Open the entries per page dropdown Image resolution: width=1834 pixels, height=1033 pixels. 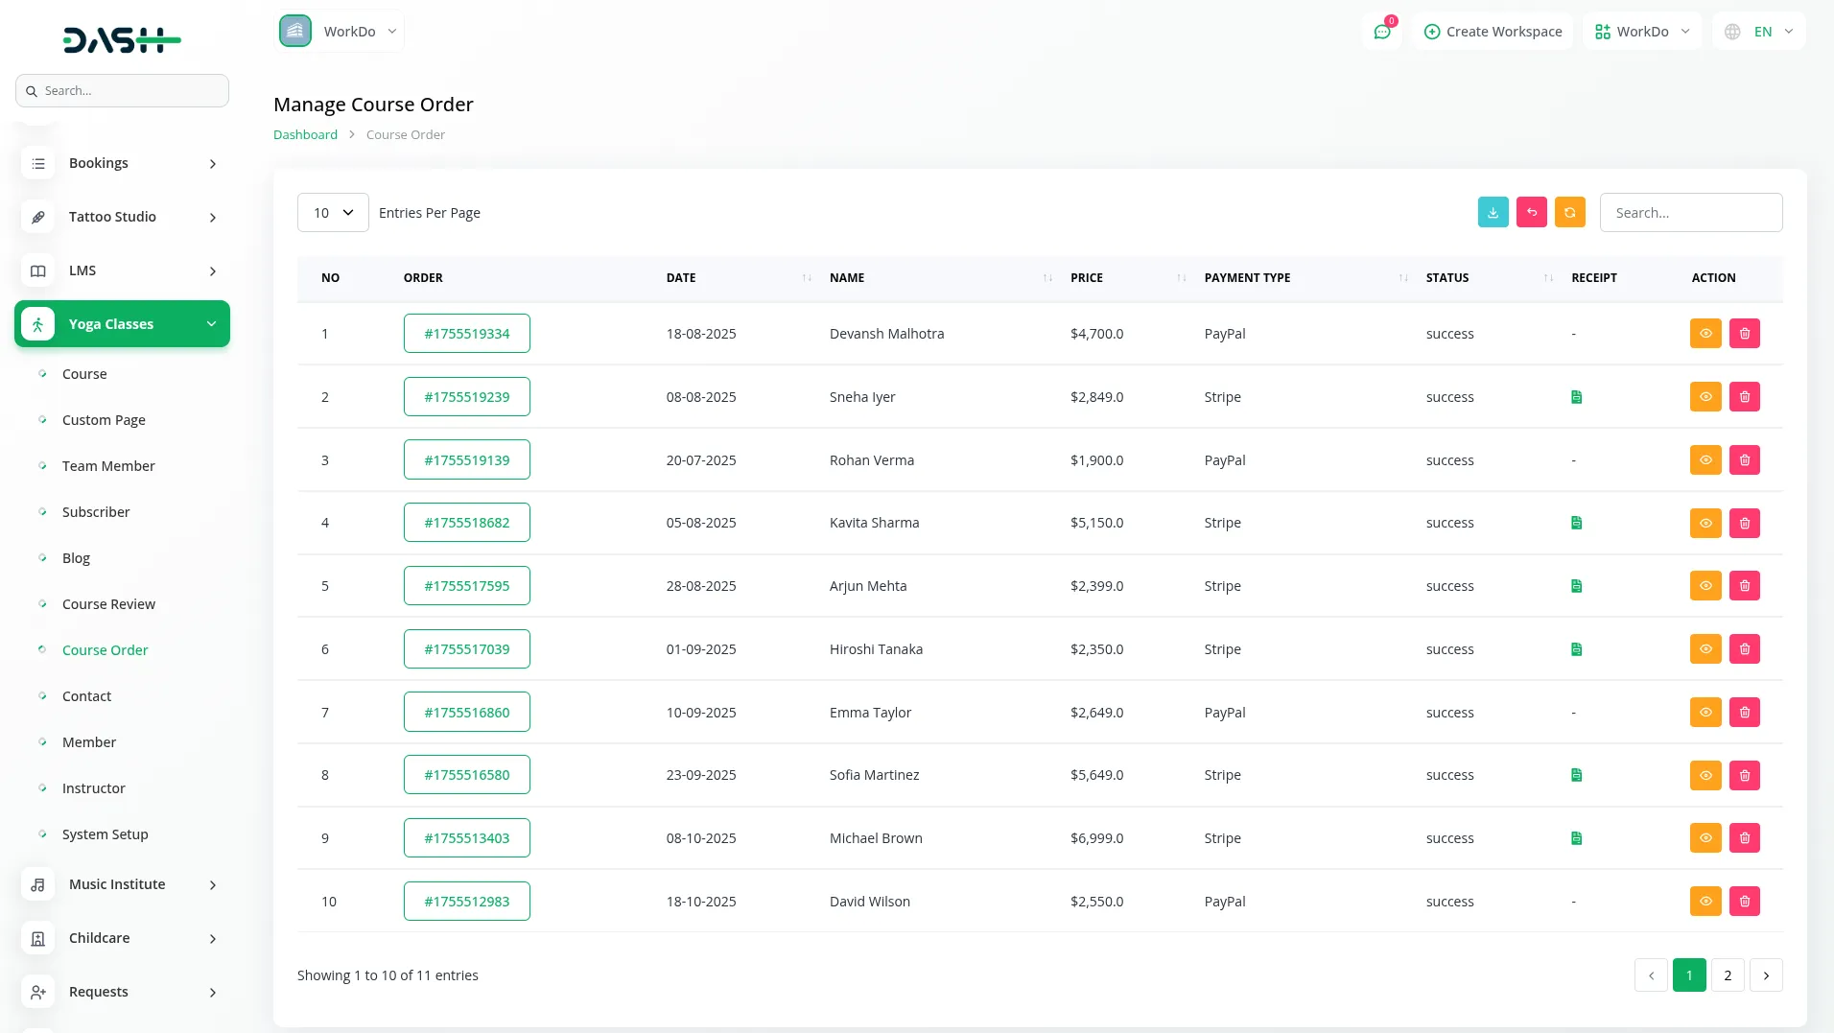333,213
